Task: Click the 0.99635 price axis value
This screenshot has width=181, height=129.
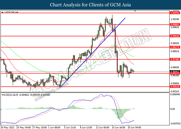Action: 175,27
